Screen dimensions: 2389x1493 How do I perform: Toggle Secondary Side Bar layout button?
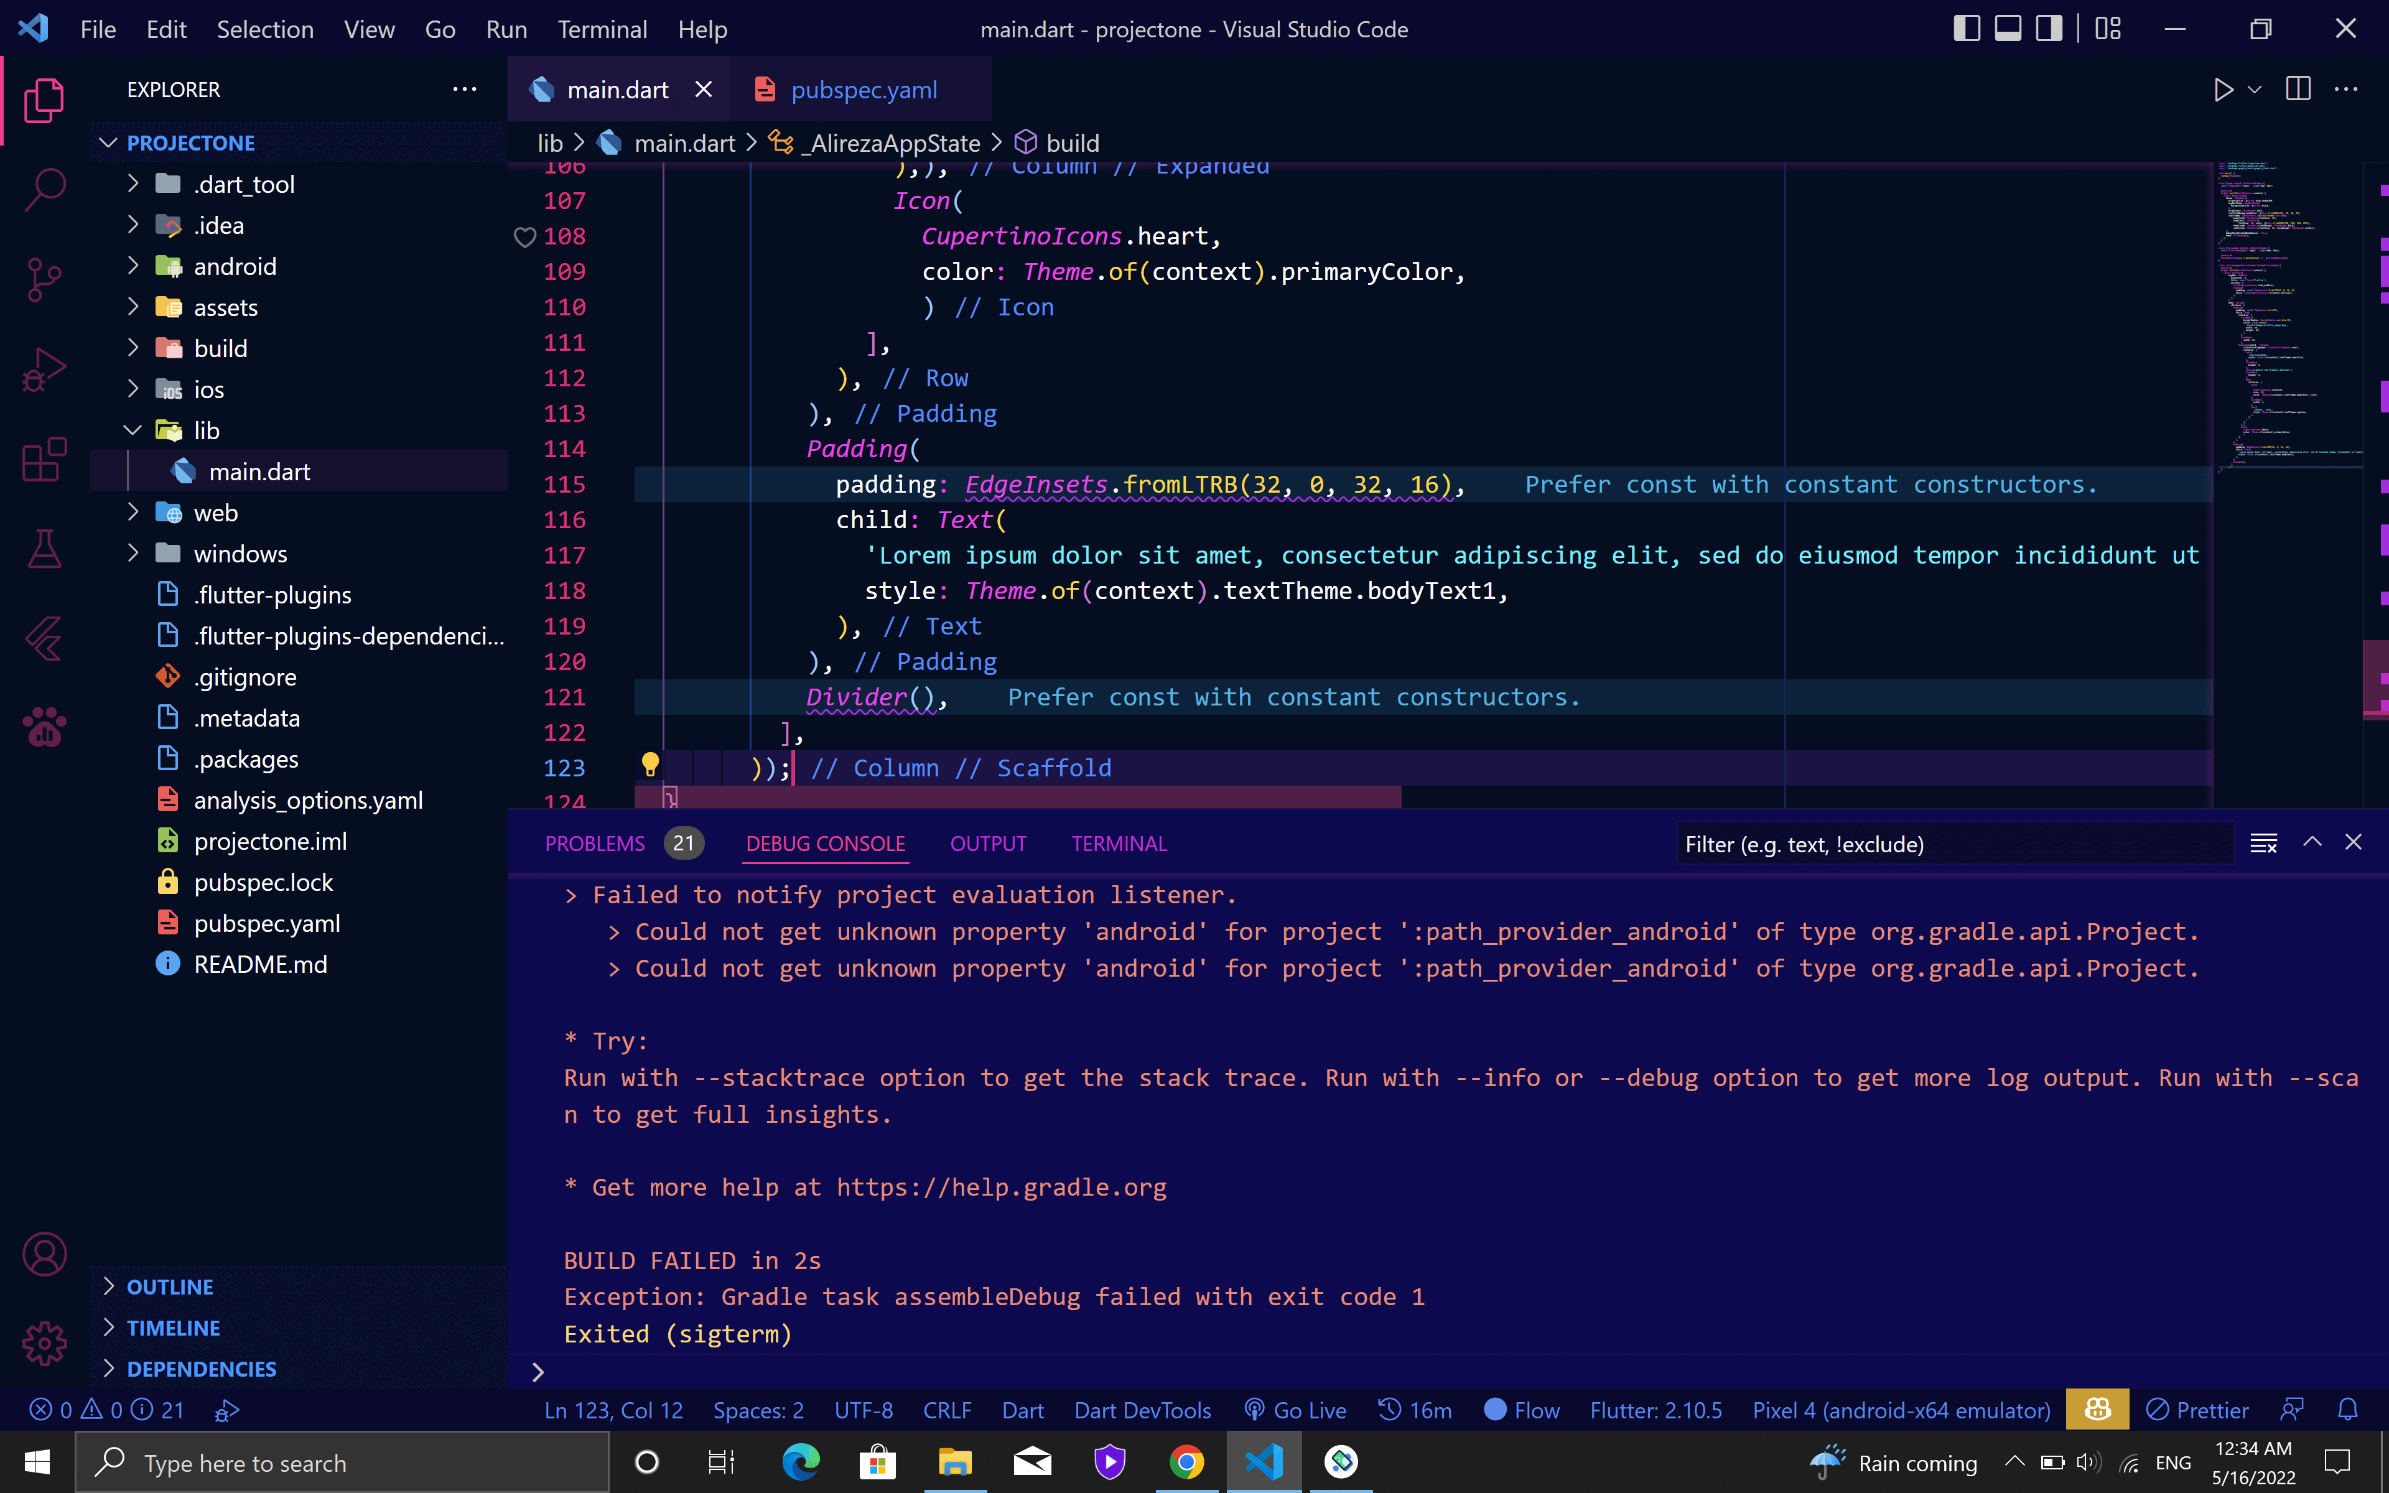pyautogui.click(x=2049, y=29)
